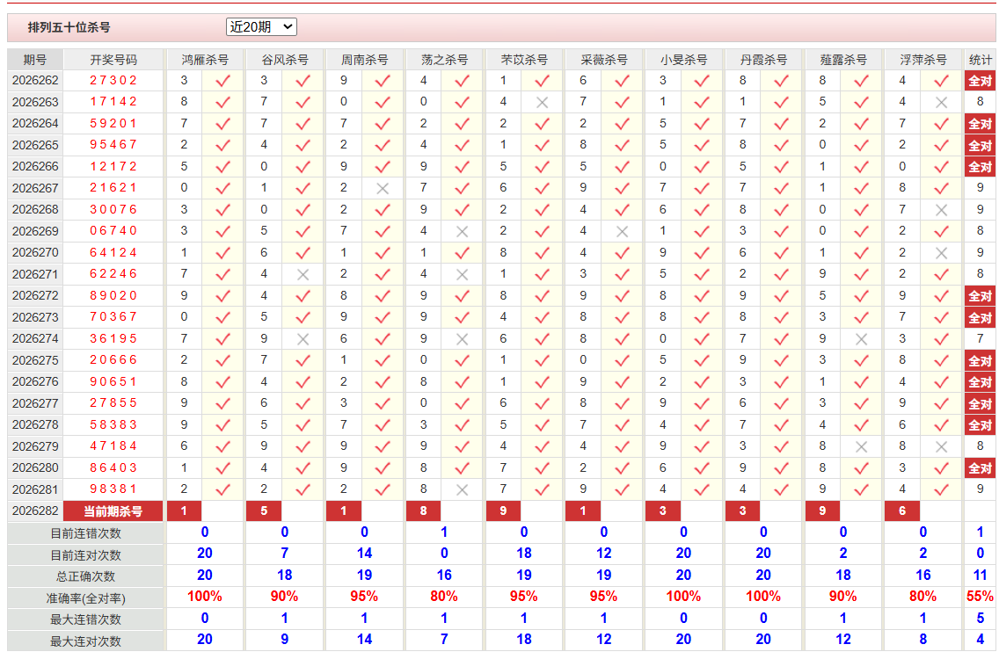Select the check mark for 周南杀号 in row 2026278

pyautogui.click(x=383, y=425)
